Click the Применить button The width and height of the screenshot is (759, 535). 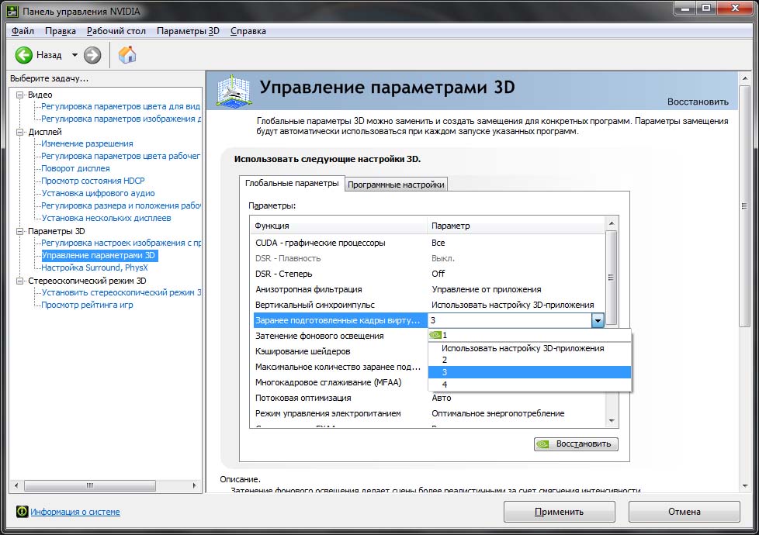[559, 511]
